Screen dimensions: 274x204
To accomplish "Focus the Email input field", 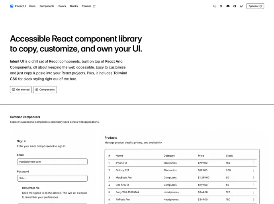I will click(52, 162).
